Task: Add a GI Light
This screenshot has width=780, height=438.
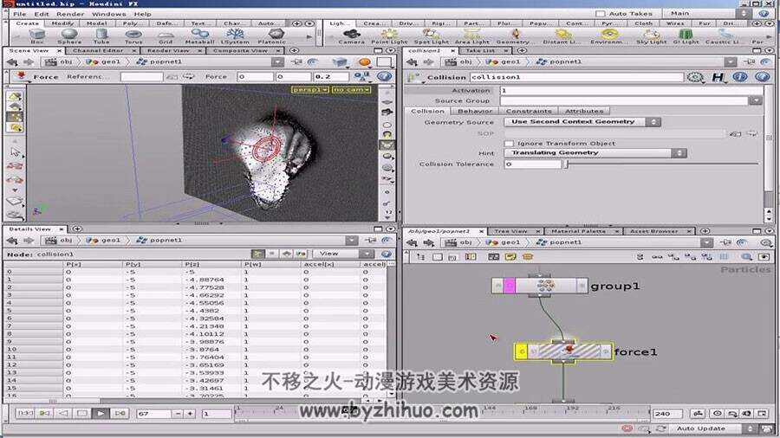Action: (x=686, y=36)
